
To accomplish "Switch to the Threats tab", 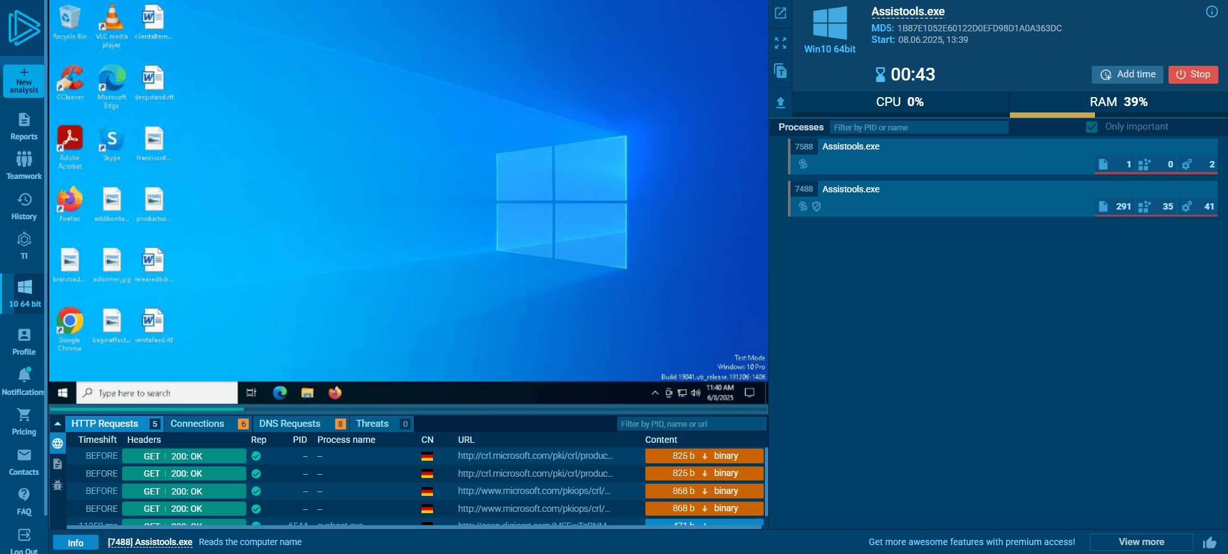I will tap(382, 424).
